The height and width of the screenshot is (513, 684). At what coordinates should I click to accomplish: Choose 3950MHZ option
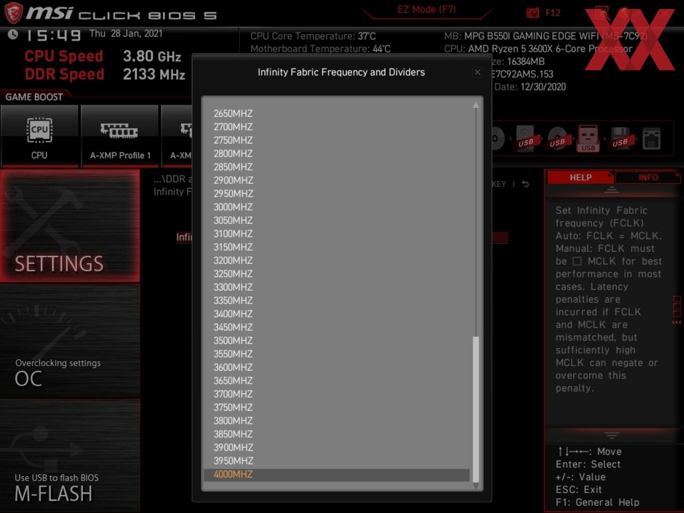233,461
